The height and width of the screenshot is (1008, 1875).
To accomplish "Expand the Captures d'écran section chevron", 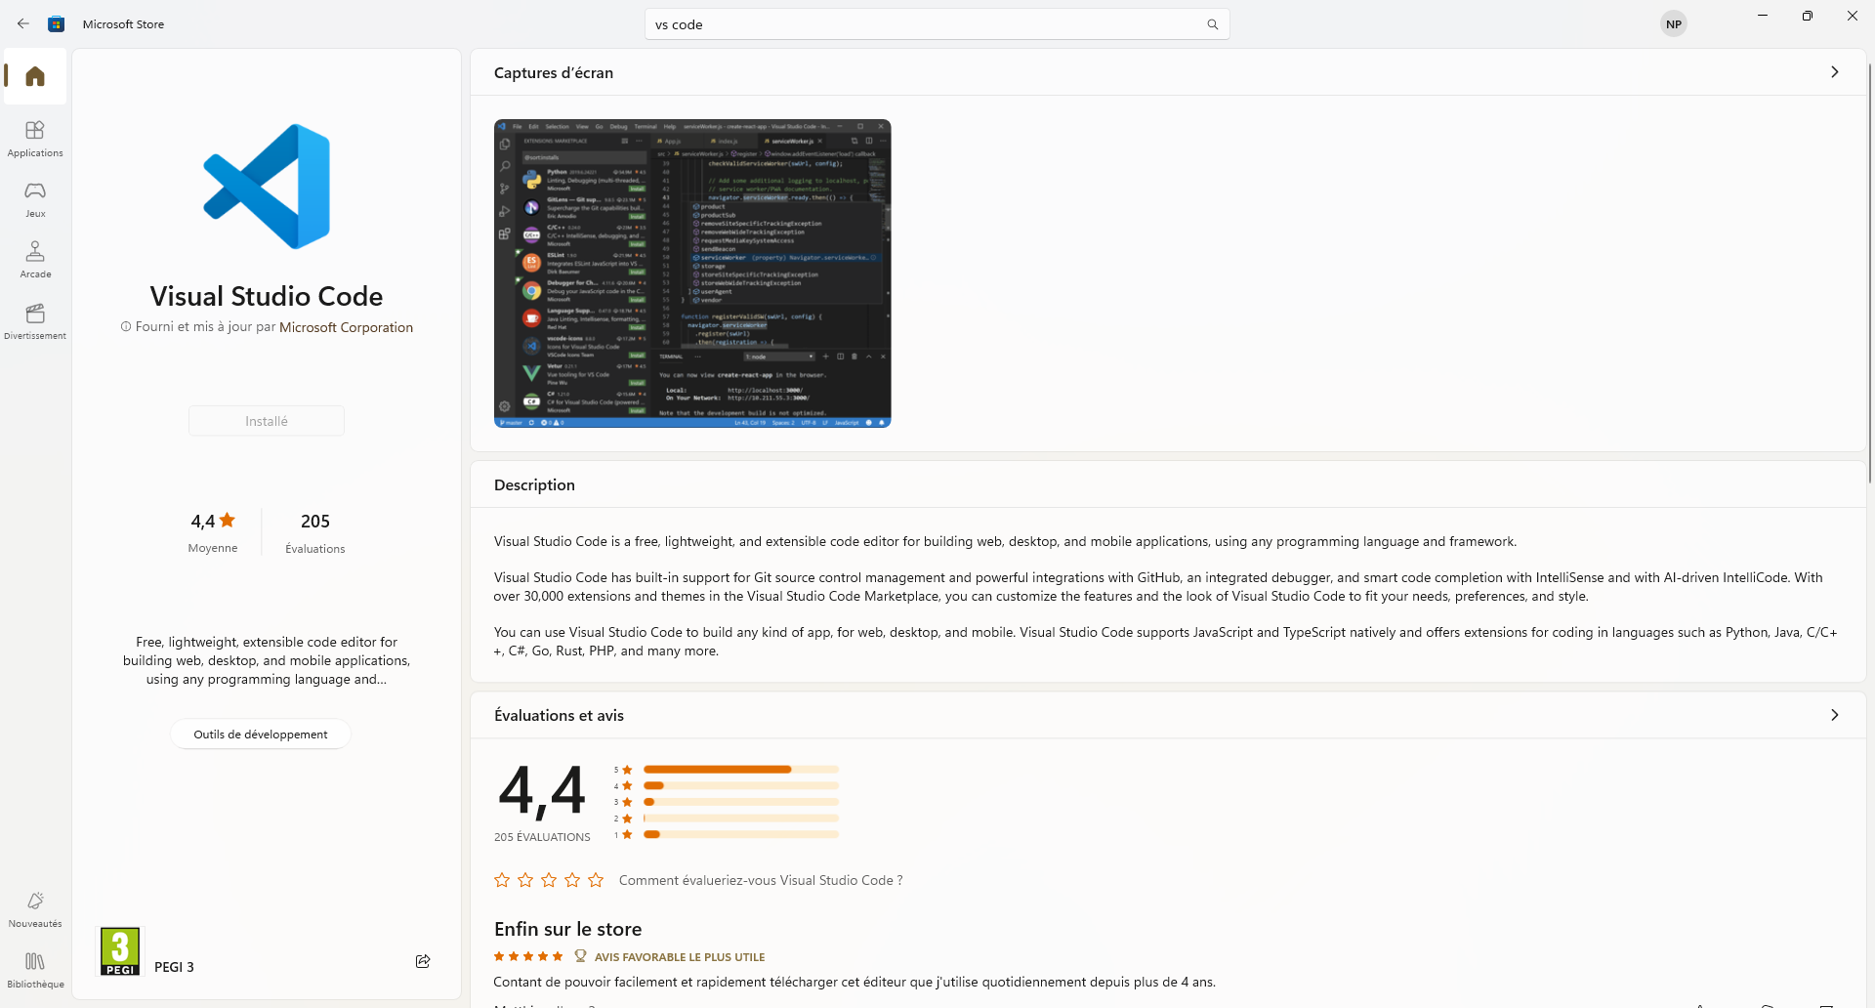I will point(1834,72).
